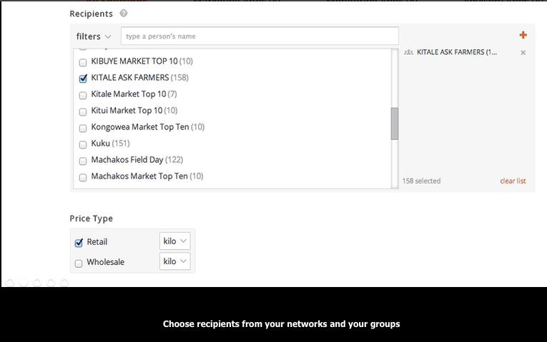Click the clear list link

pyautogui.click(x=513, y=181)
